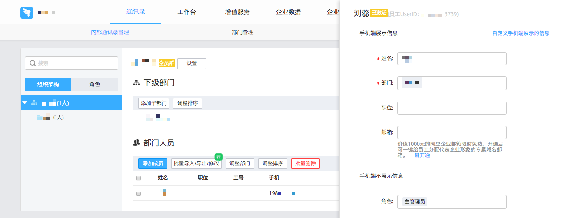Click 调整排序 in 部门人员 toolbar

(x=273, y=163)
